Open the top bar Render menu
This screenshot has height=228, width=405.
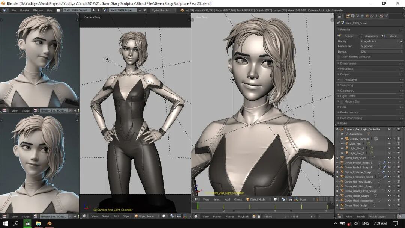(x=24, y=11)
